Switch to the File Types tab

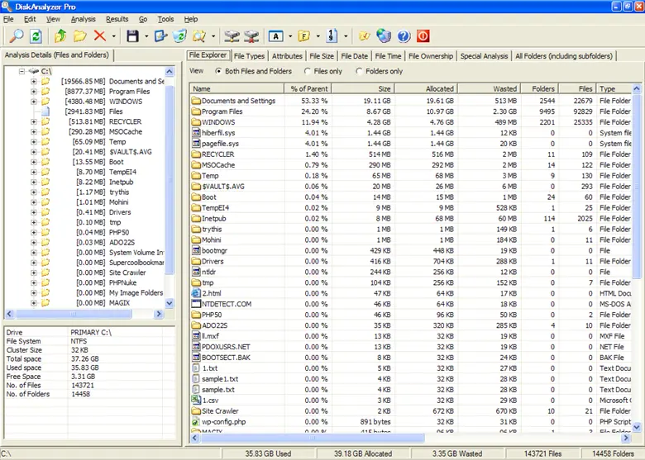click(249, 56)
